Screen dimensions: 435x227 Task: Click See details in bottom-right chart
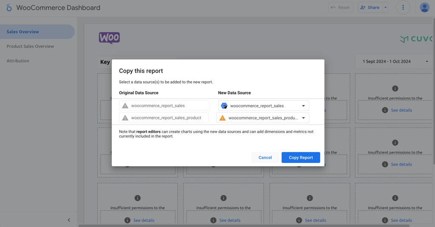pyautogui.click(x=401, y=220)
